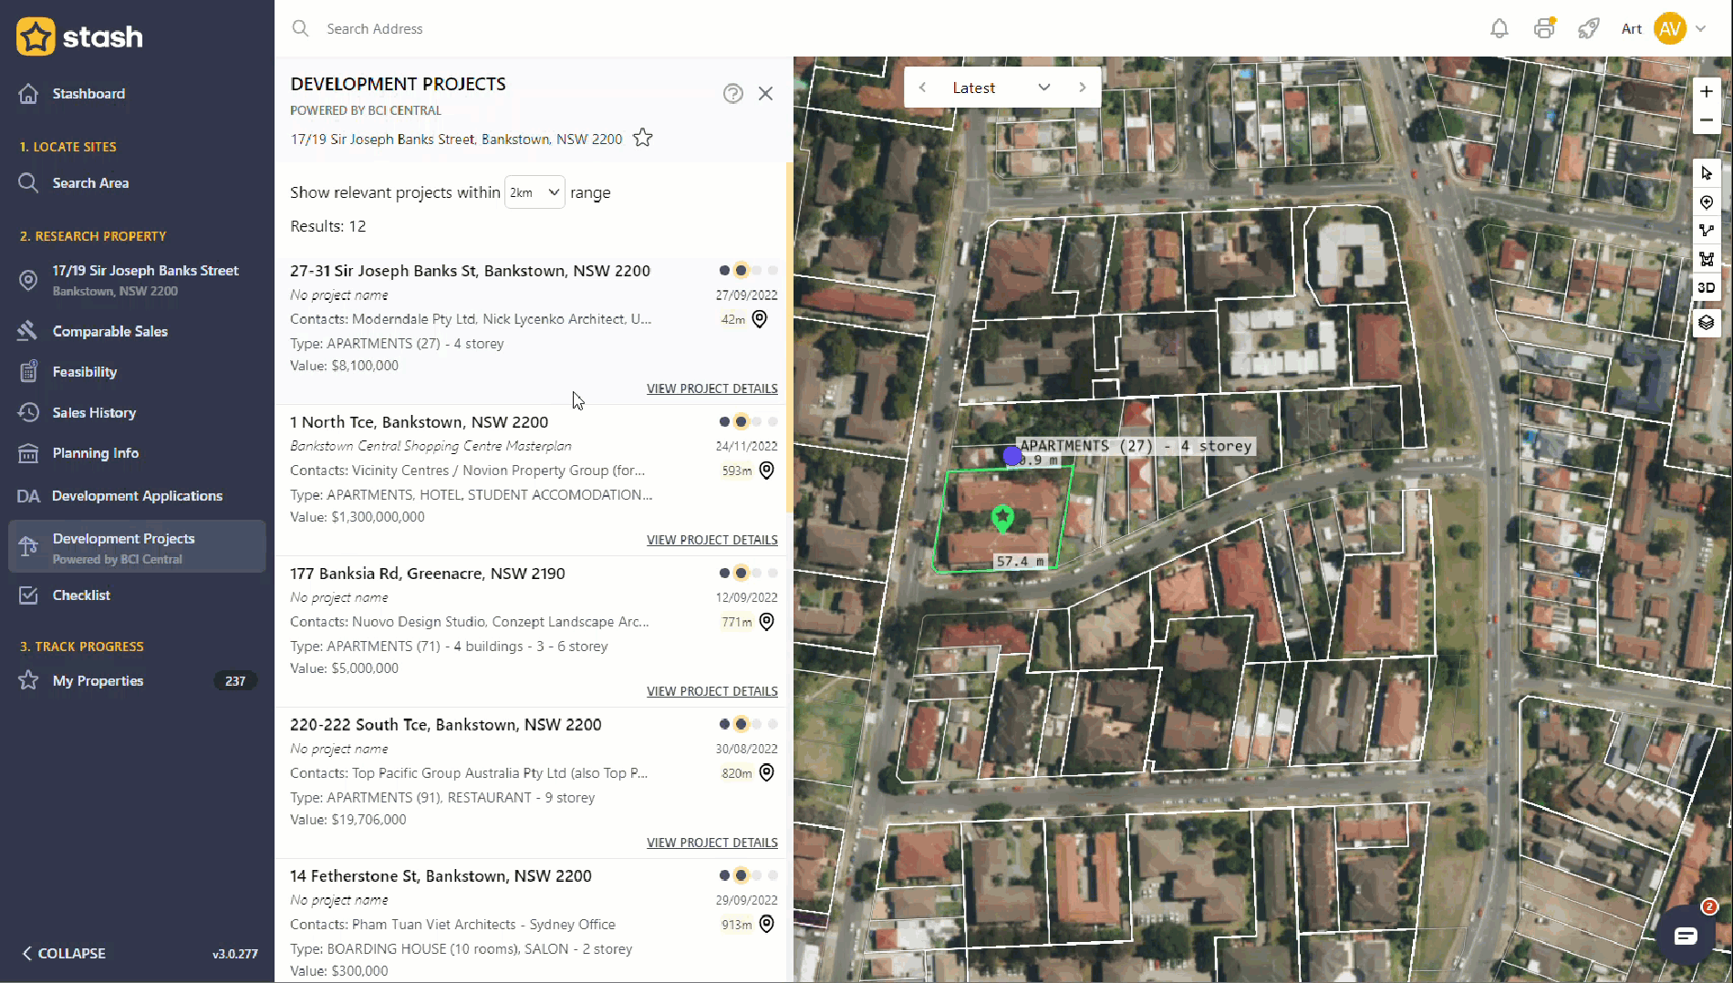Locate 220-222 South Tce project on map
Viewport: 1733px width, 983px height.
click(767, 773)
